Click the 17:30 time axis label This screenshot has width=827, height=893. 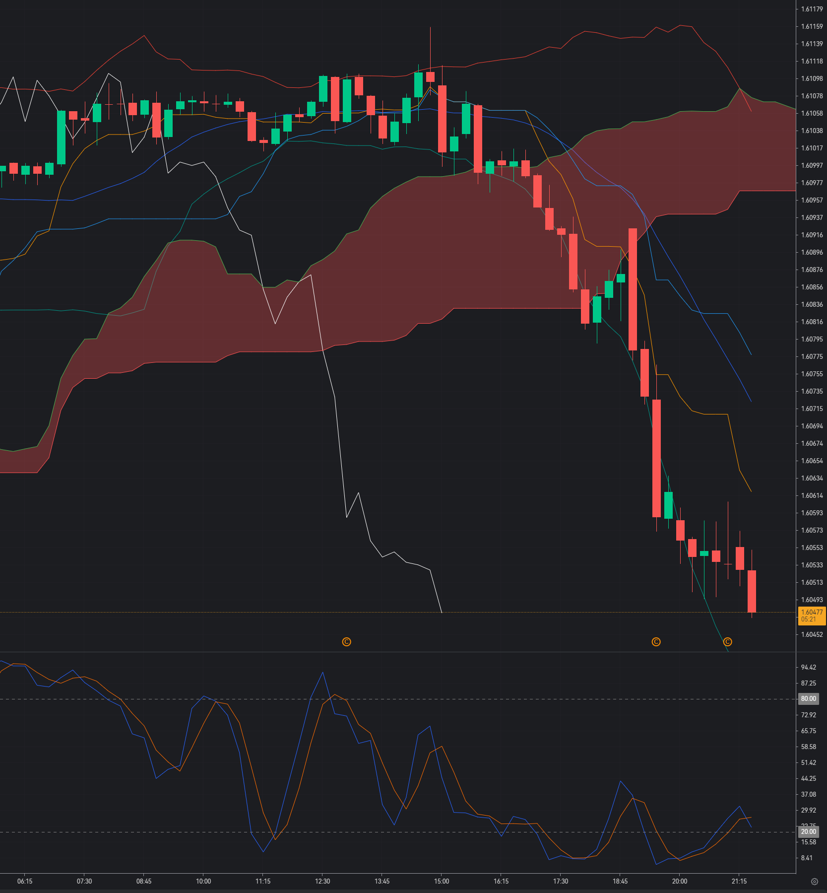click(561, 881)
